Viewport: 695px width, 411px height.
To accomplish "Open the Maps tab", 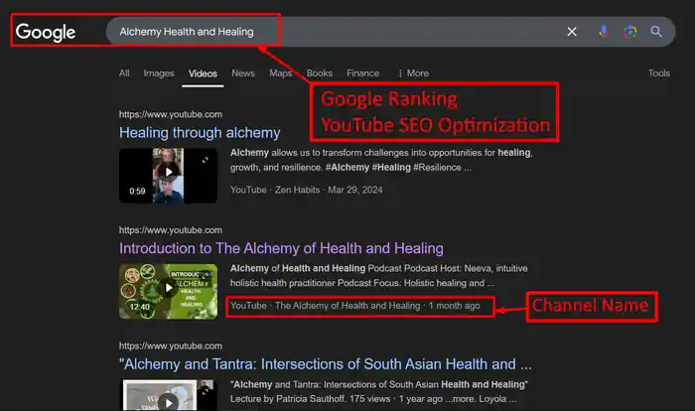I will click(x=281, y=73).
